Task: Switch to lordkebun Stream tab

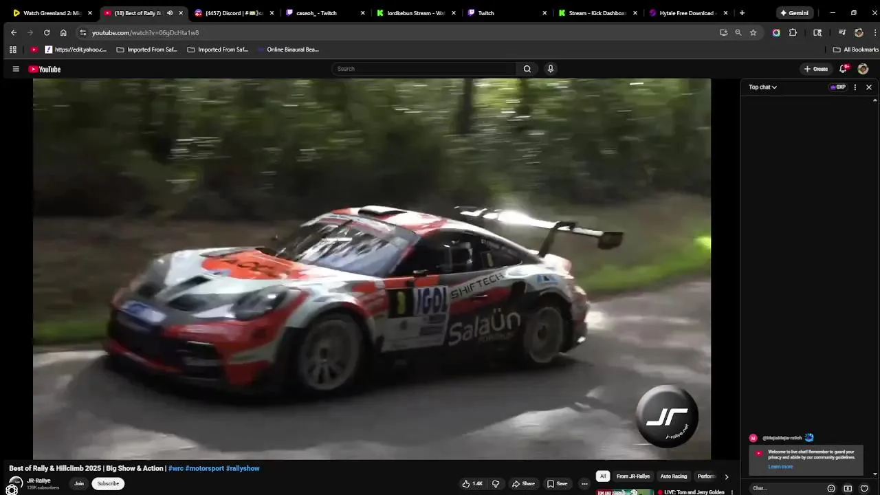Action: 416,13
